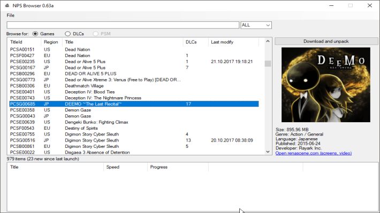
Task: Select EU Digimon Story Cyber Sleuth PCSB00861
Action: (134, 146)
